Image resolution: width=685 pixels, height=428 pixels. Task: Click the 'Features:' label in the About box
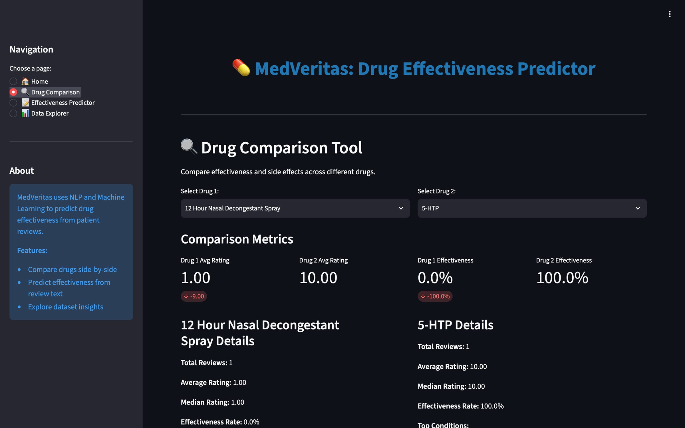tap(32, 251)
